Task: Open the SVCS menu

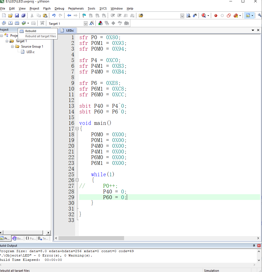Action: coord(103,8)
